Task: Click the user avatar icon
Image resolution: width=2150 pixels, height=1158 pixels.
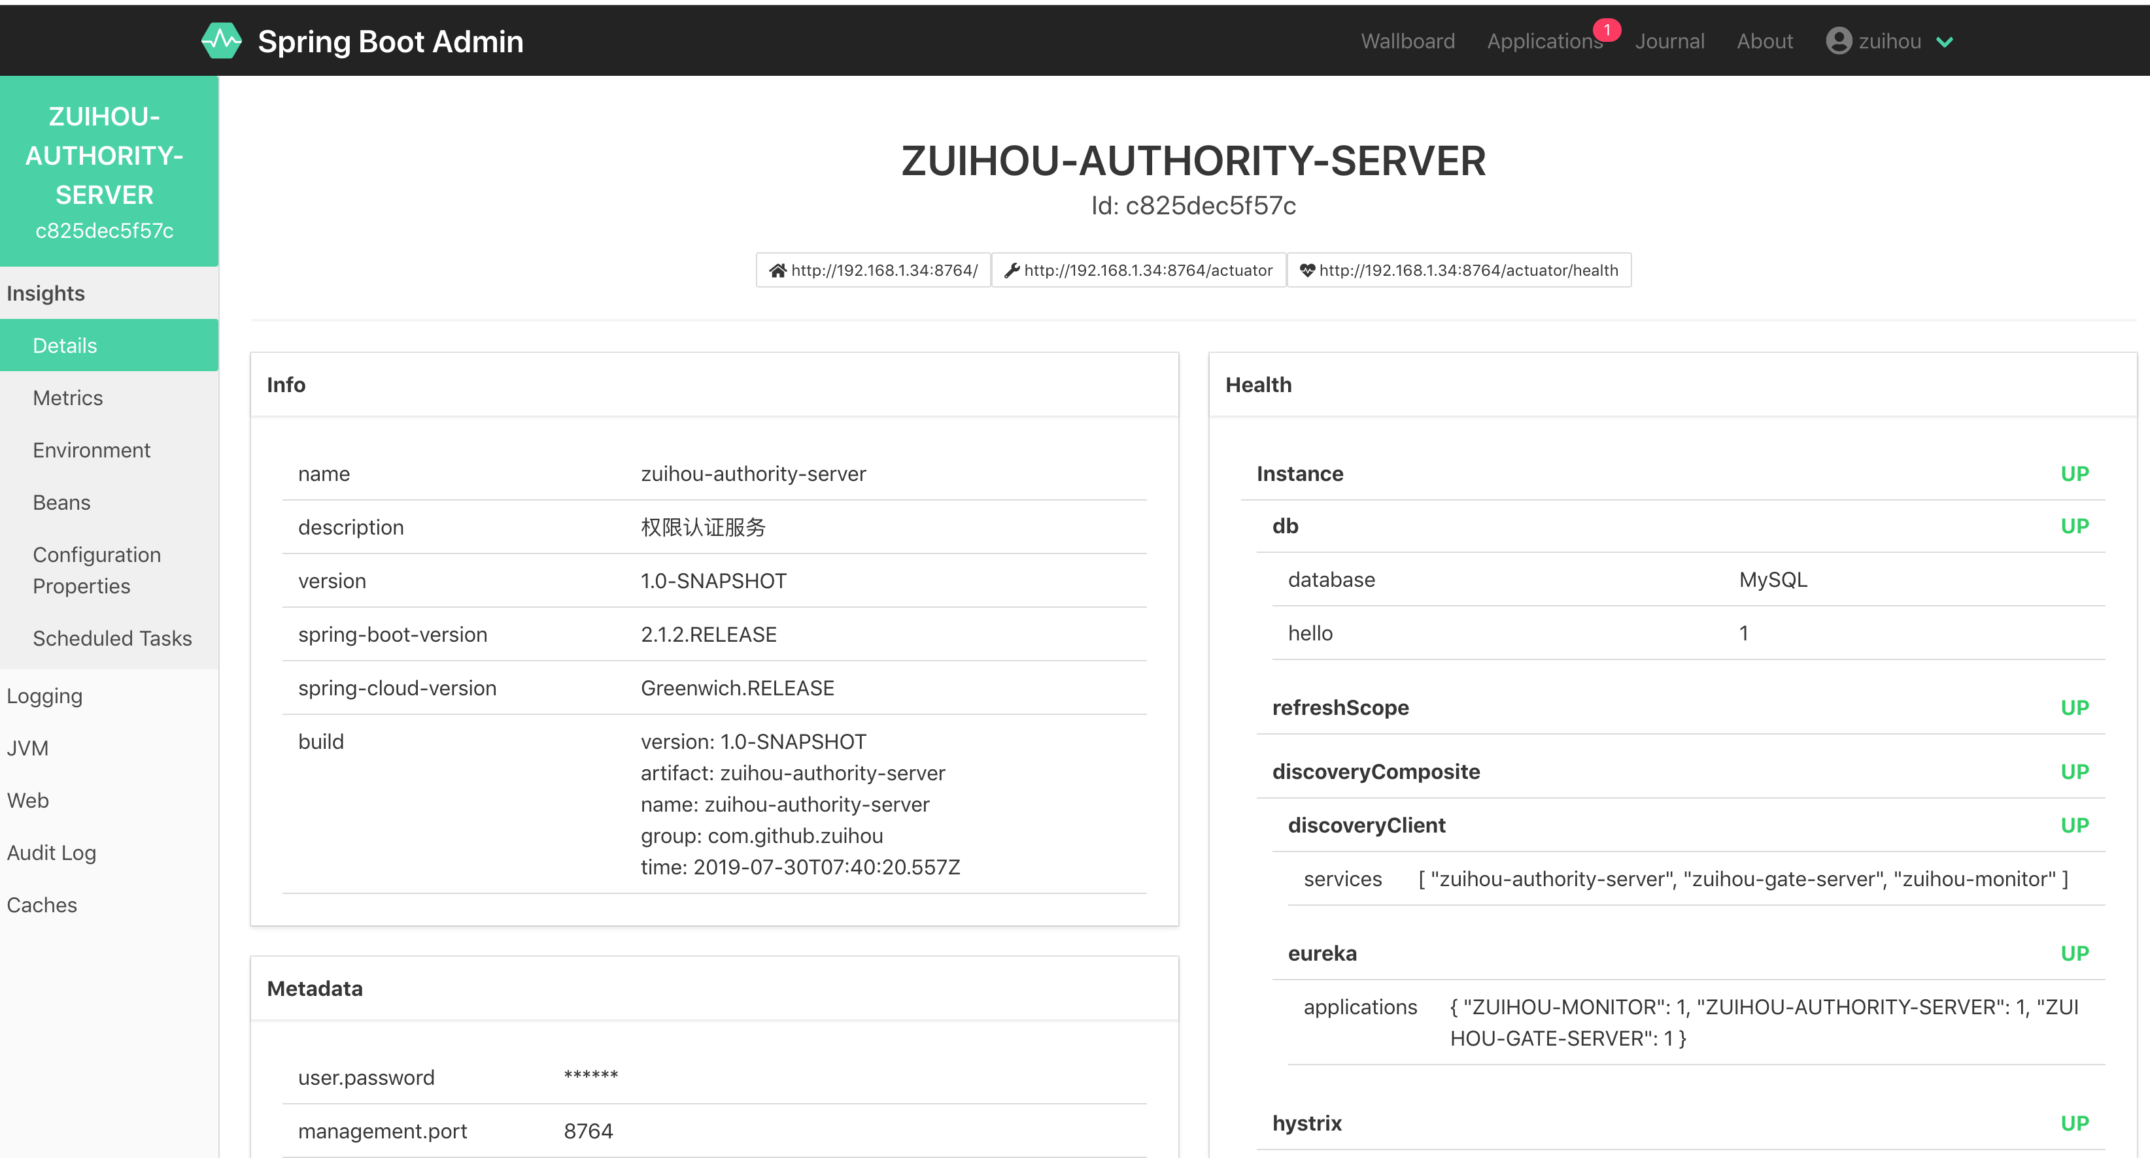Action: [x=1839, y=41]
